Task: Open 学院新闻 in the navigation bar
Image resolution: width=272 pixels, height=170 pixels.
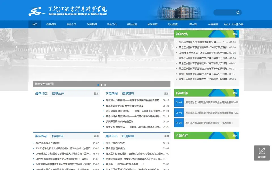Action: point(92,24)
